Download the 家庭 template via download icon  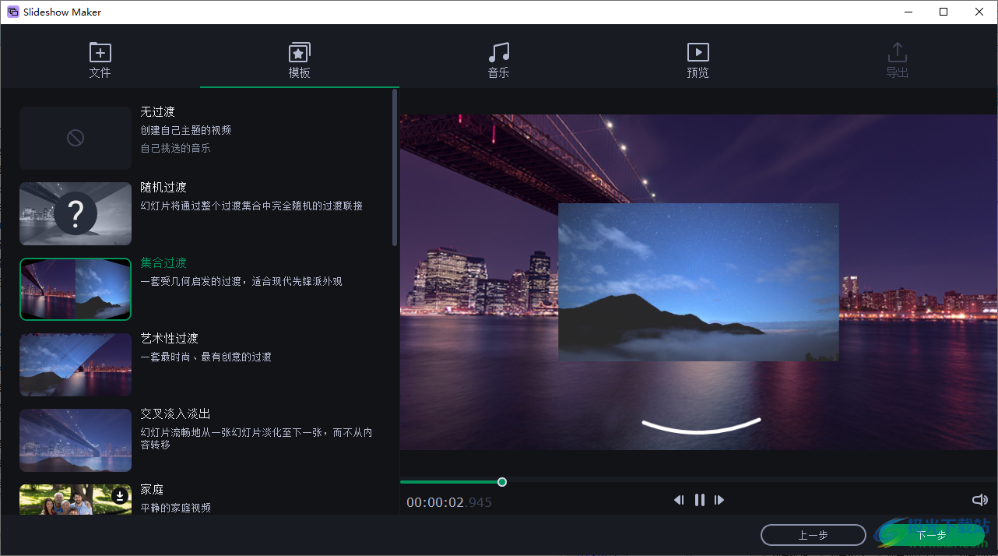[119, 496]
